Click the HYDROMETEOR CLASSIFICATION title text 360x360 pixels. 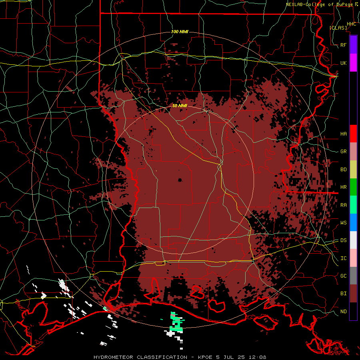click(x=140, y=357)
